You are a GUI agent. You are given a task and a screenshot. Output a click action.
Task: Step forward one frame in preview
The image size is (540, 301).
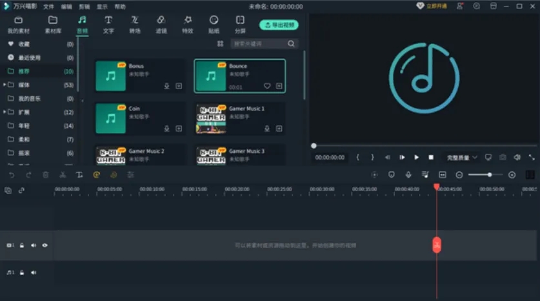[x=402, y=158]
